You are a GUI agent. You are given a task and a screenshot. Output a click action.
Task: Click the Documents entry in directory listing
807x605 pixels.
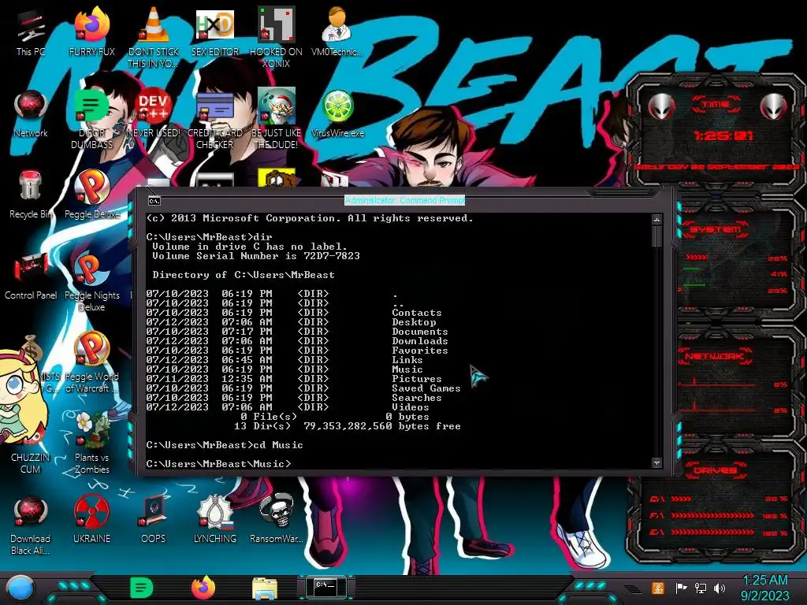coord(419,332)
